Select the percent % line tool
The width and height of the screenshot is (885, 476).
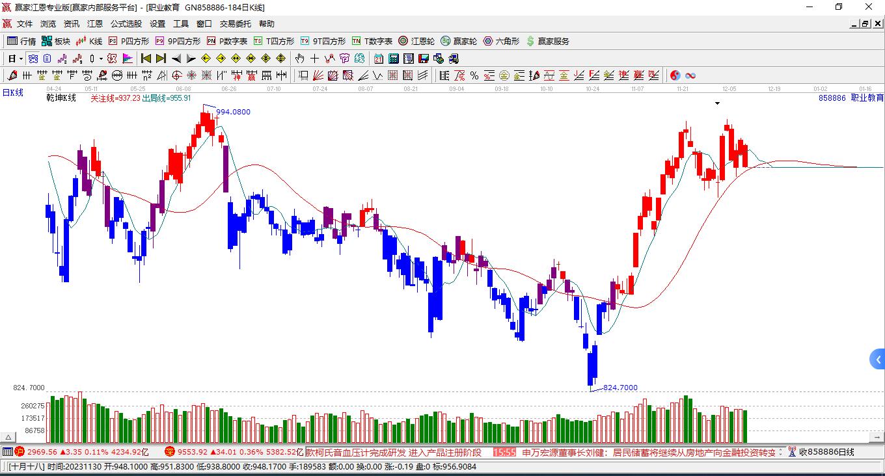click(x=474, y=75)
